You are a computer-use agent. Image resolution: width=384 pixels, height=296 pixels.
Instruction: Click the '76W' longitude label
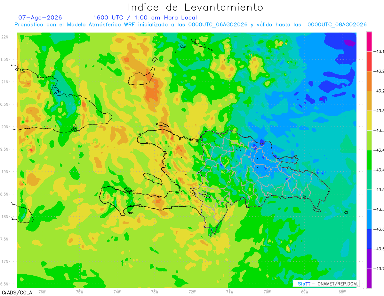tap(42, 292)
